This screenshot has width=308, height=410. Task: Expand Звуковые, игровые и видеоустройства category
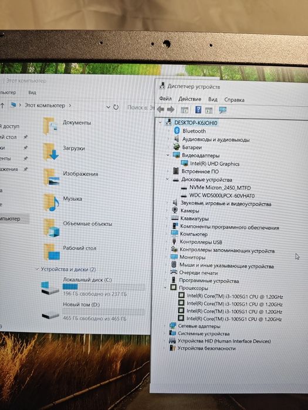pyautogui.click(x=167, y=203)
